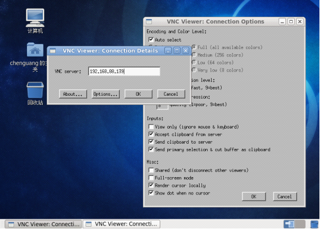
Task: Toggle Send primary selection & cut buffer
Action: 151,149
